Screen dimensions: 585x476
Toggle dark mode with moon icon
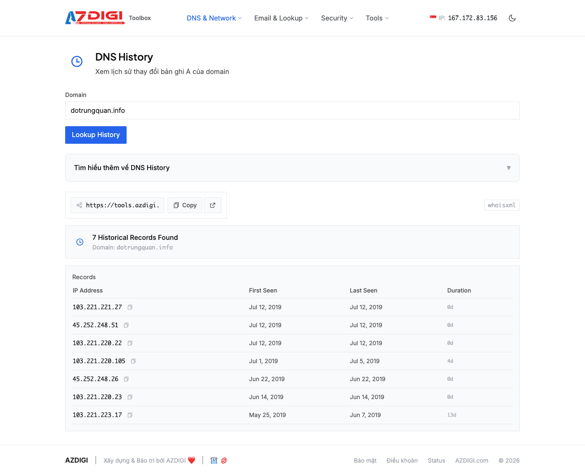(512, 18)
